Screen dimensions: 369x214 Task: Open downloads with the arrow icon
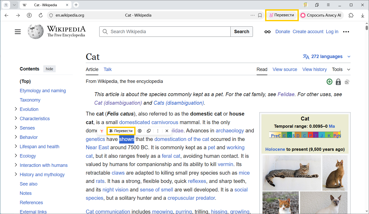[x=363, y=15]
